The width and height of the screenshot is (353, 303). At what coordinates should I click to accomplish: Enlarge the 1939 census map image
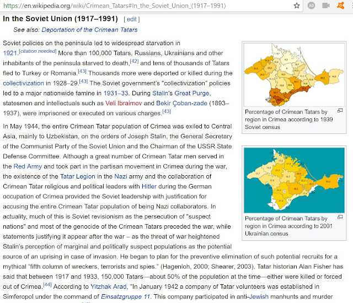click(340, 111)
